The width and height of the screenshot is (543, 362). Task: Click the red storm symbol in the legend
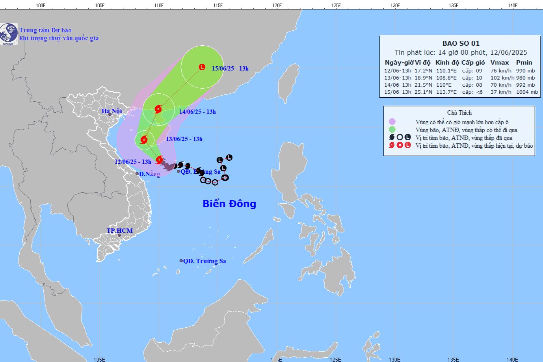pos(392,145)
